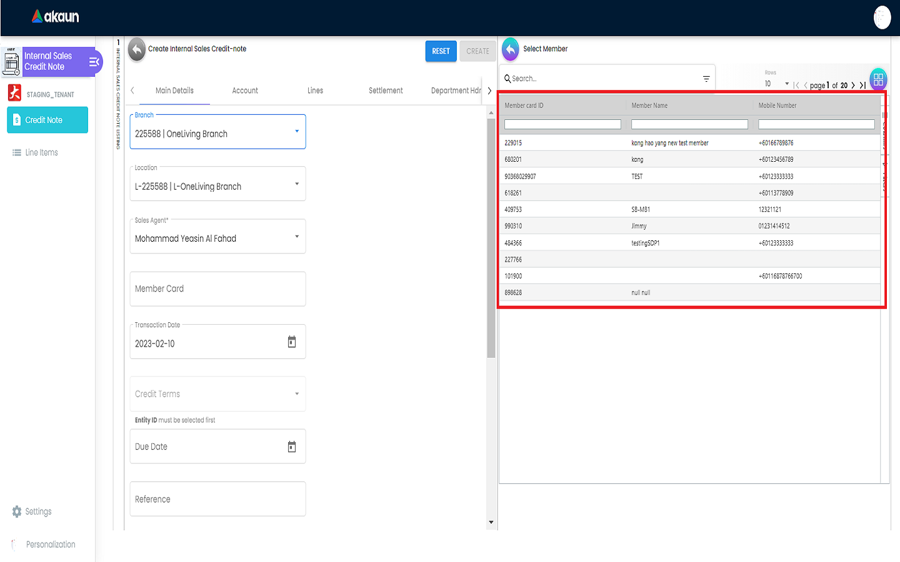Collapse the Internal Sales Credit Note sidebar menu

pos(94,62)
